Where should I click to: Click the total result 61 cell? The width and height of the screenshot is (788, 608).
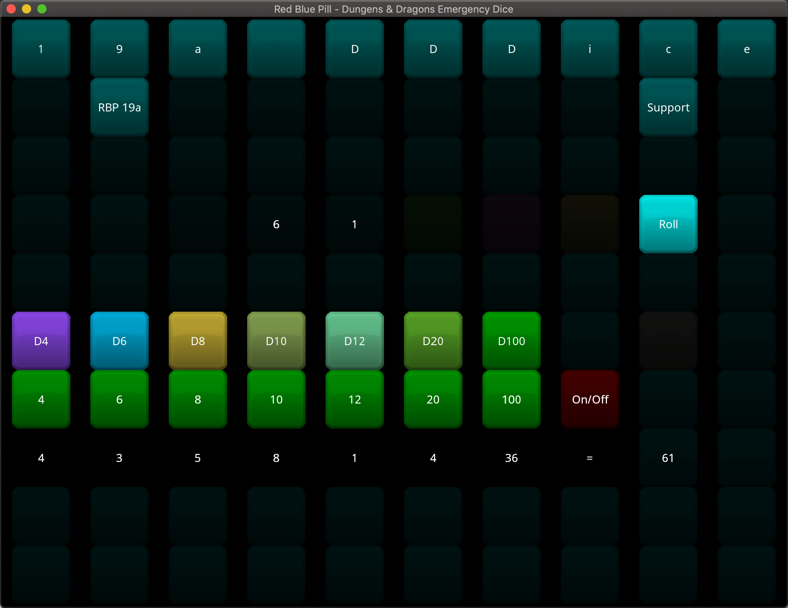click(x=668, y=457)
